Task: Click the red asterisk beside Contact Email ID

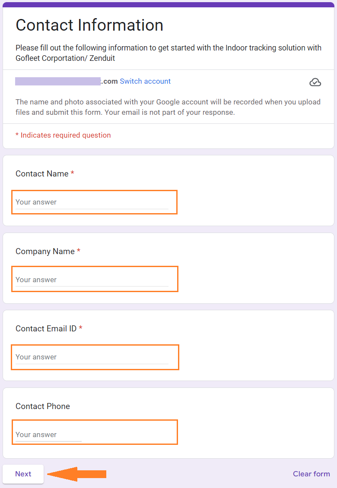Action: point(80,328)
